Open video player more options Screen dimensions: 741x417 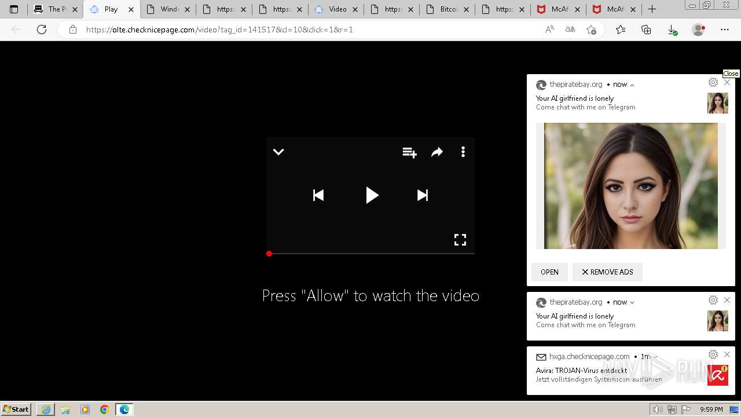tap(463, 152)
